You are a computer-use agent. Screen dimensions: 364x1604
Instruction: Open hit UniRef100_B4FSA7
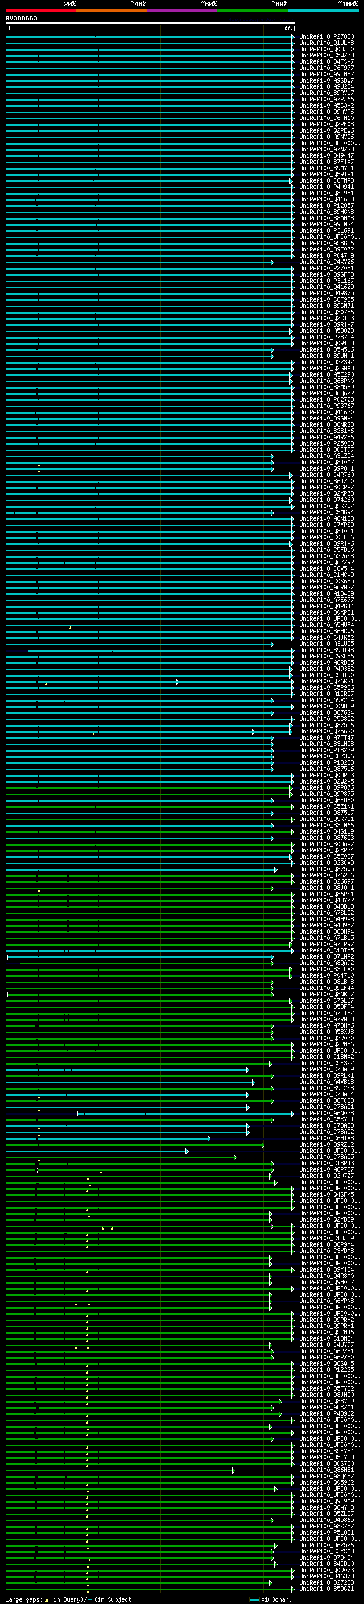click(326, 61)
